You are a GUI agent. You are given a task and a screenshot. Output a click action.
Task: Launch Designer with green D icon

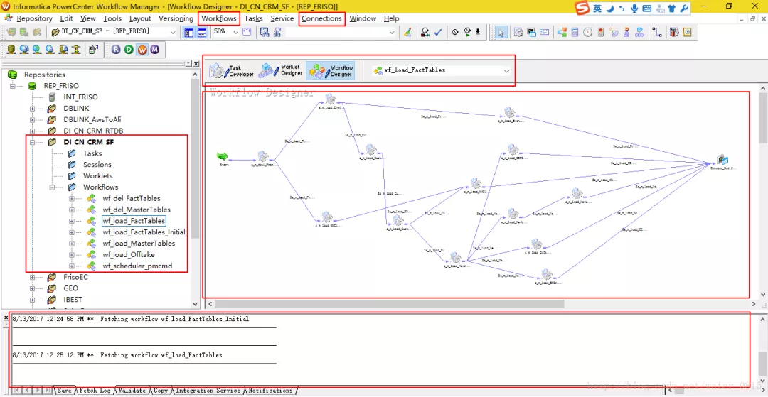click(129, 50)
